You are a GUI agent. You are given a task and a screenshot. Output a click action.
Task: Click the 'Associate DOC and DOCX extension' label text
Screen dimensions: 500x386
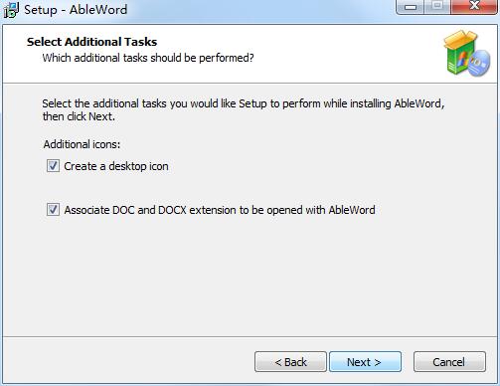tap(220, 210)
